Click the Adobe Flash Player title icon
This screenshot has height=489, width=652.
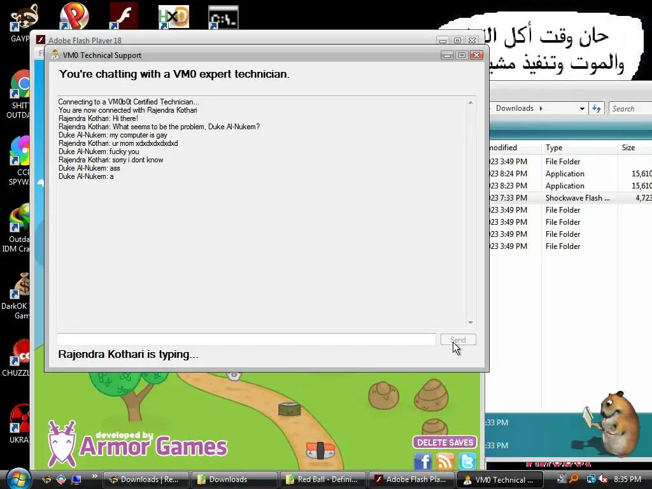pos(41,40)
